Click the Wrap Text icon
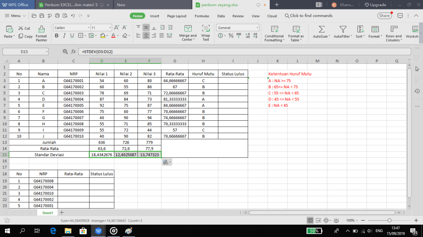 pos(206,30)
